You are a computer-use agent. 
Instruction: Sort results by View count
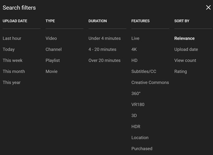click(x=185, y=60)
